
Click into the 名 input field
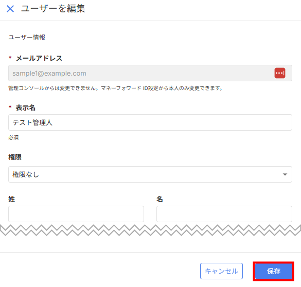[x=224, y=214]
